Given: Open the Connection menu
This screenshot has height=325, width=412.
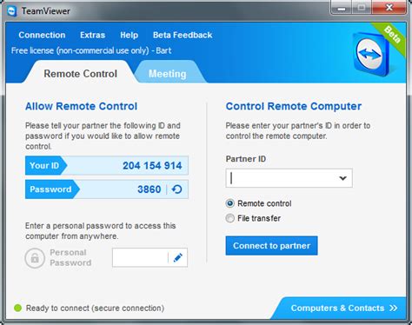Looking at the screenshot, I should pyautogui.click(x=42, y=35).
